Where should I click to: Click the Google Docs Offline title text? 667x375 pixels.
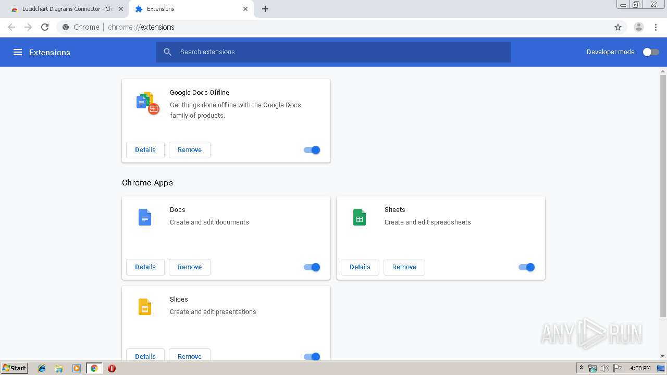coord(200,93)
